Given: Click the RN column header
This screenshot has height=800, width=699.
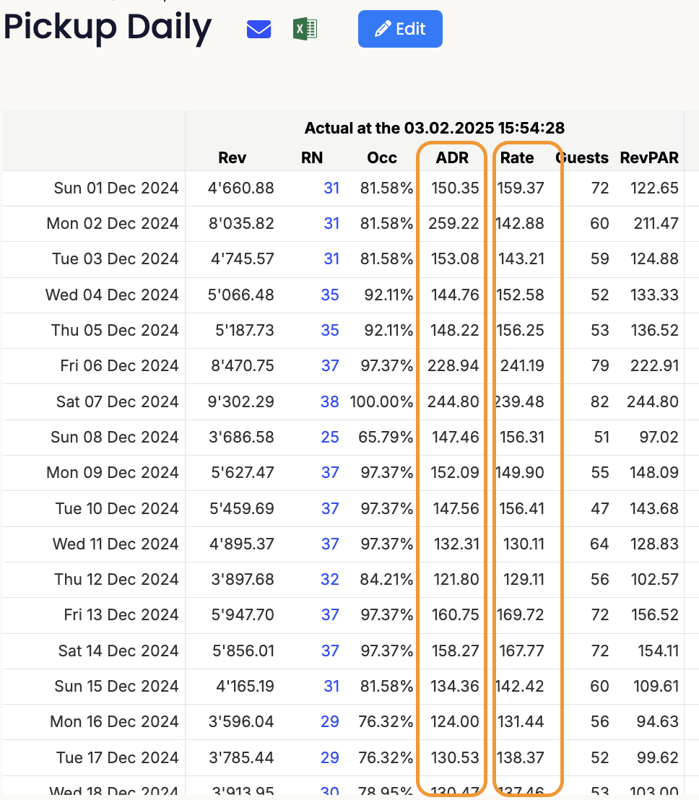Looking at the screenshot, I should (x=312, y=158).
